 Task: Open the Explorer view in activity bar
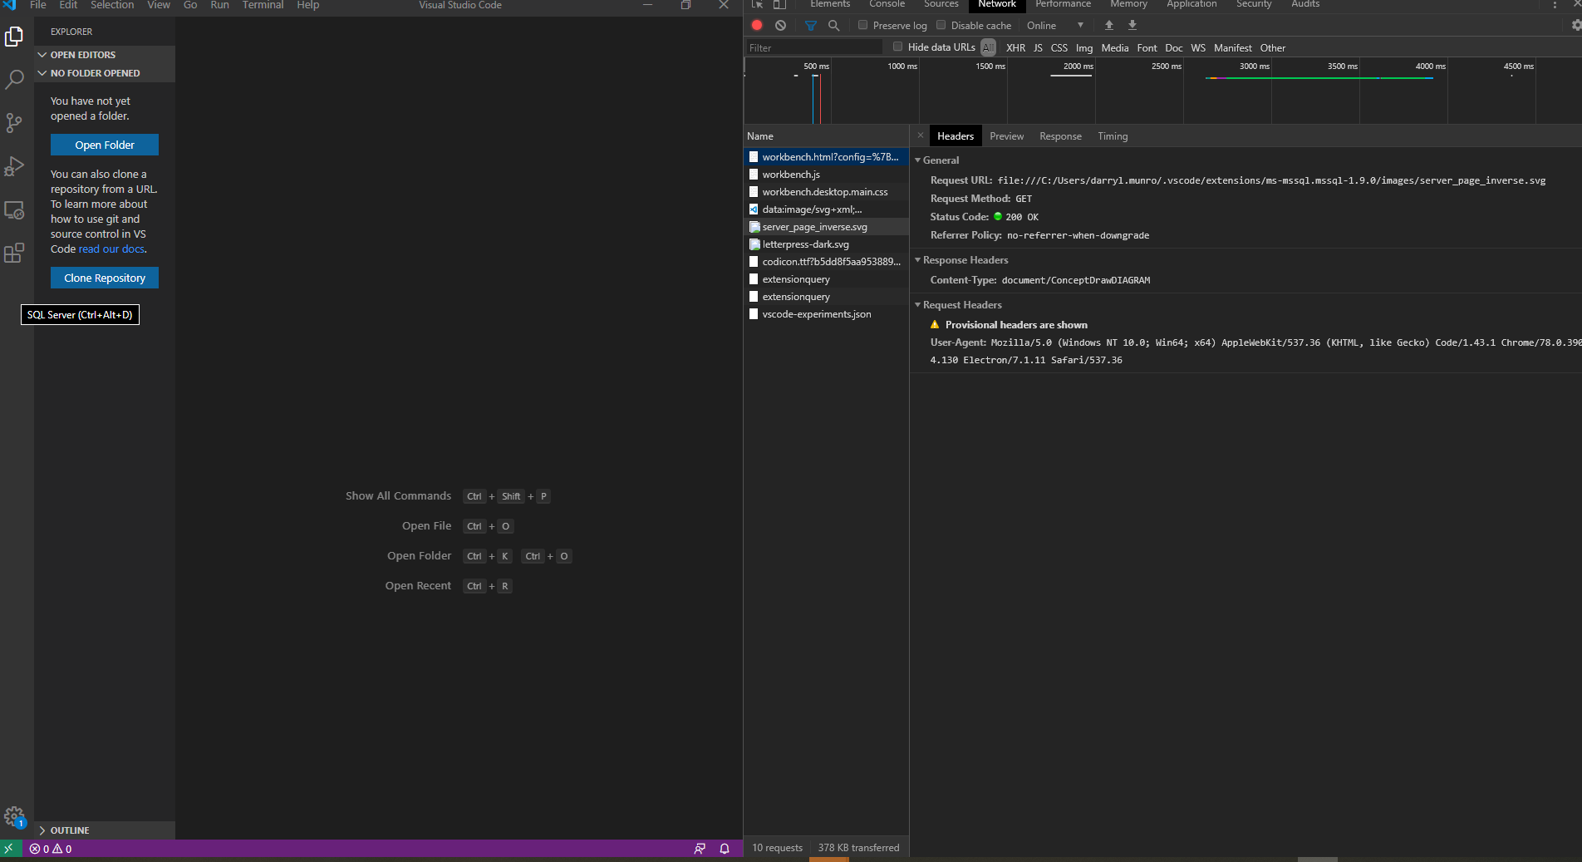click(x=14, y=37)
